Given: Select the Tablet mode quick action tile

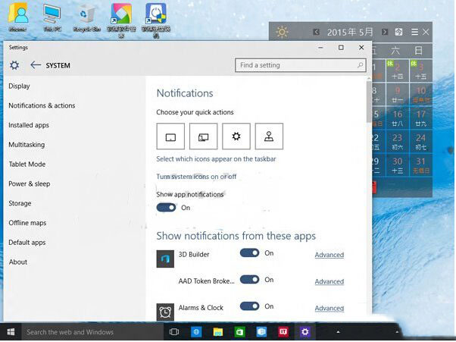Looking at the screenshot, I should pyautogui.click(x=170, y=136).
